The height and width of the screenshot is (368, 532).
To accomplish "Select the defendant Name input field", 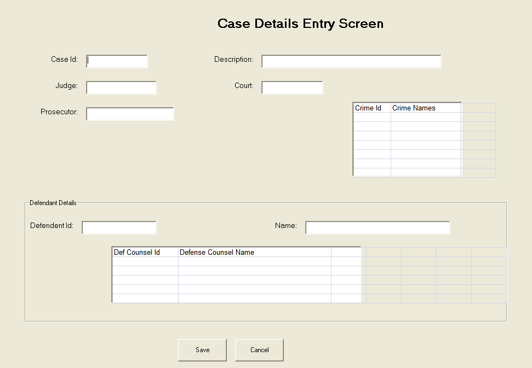I will pyautogui.click(x=377, y=227).
